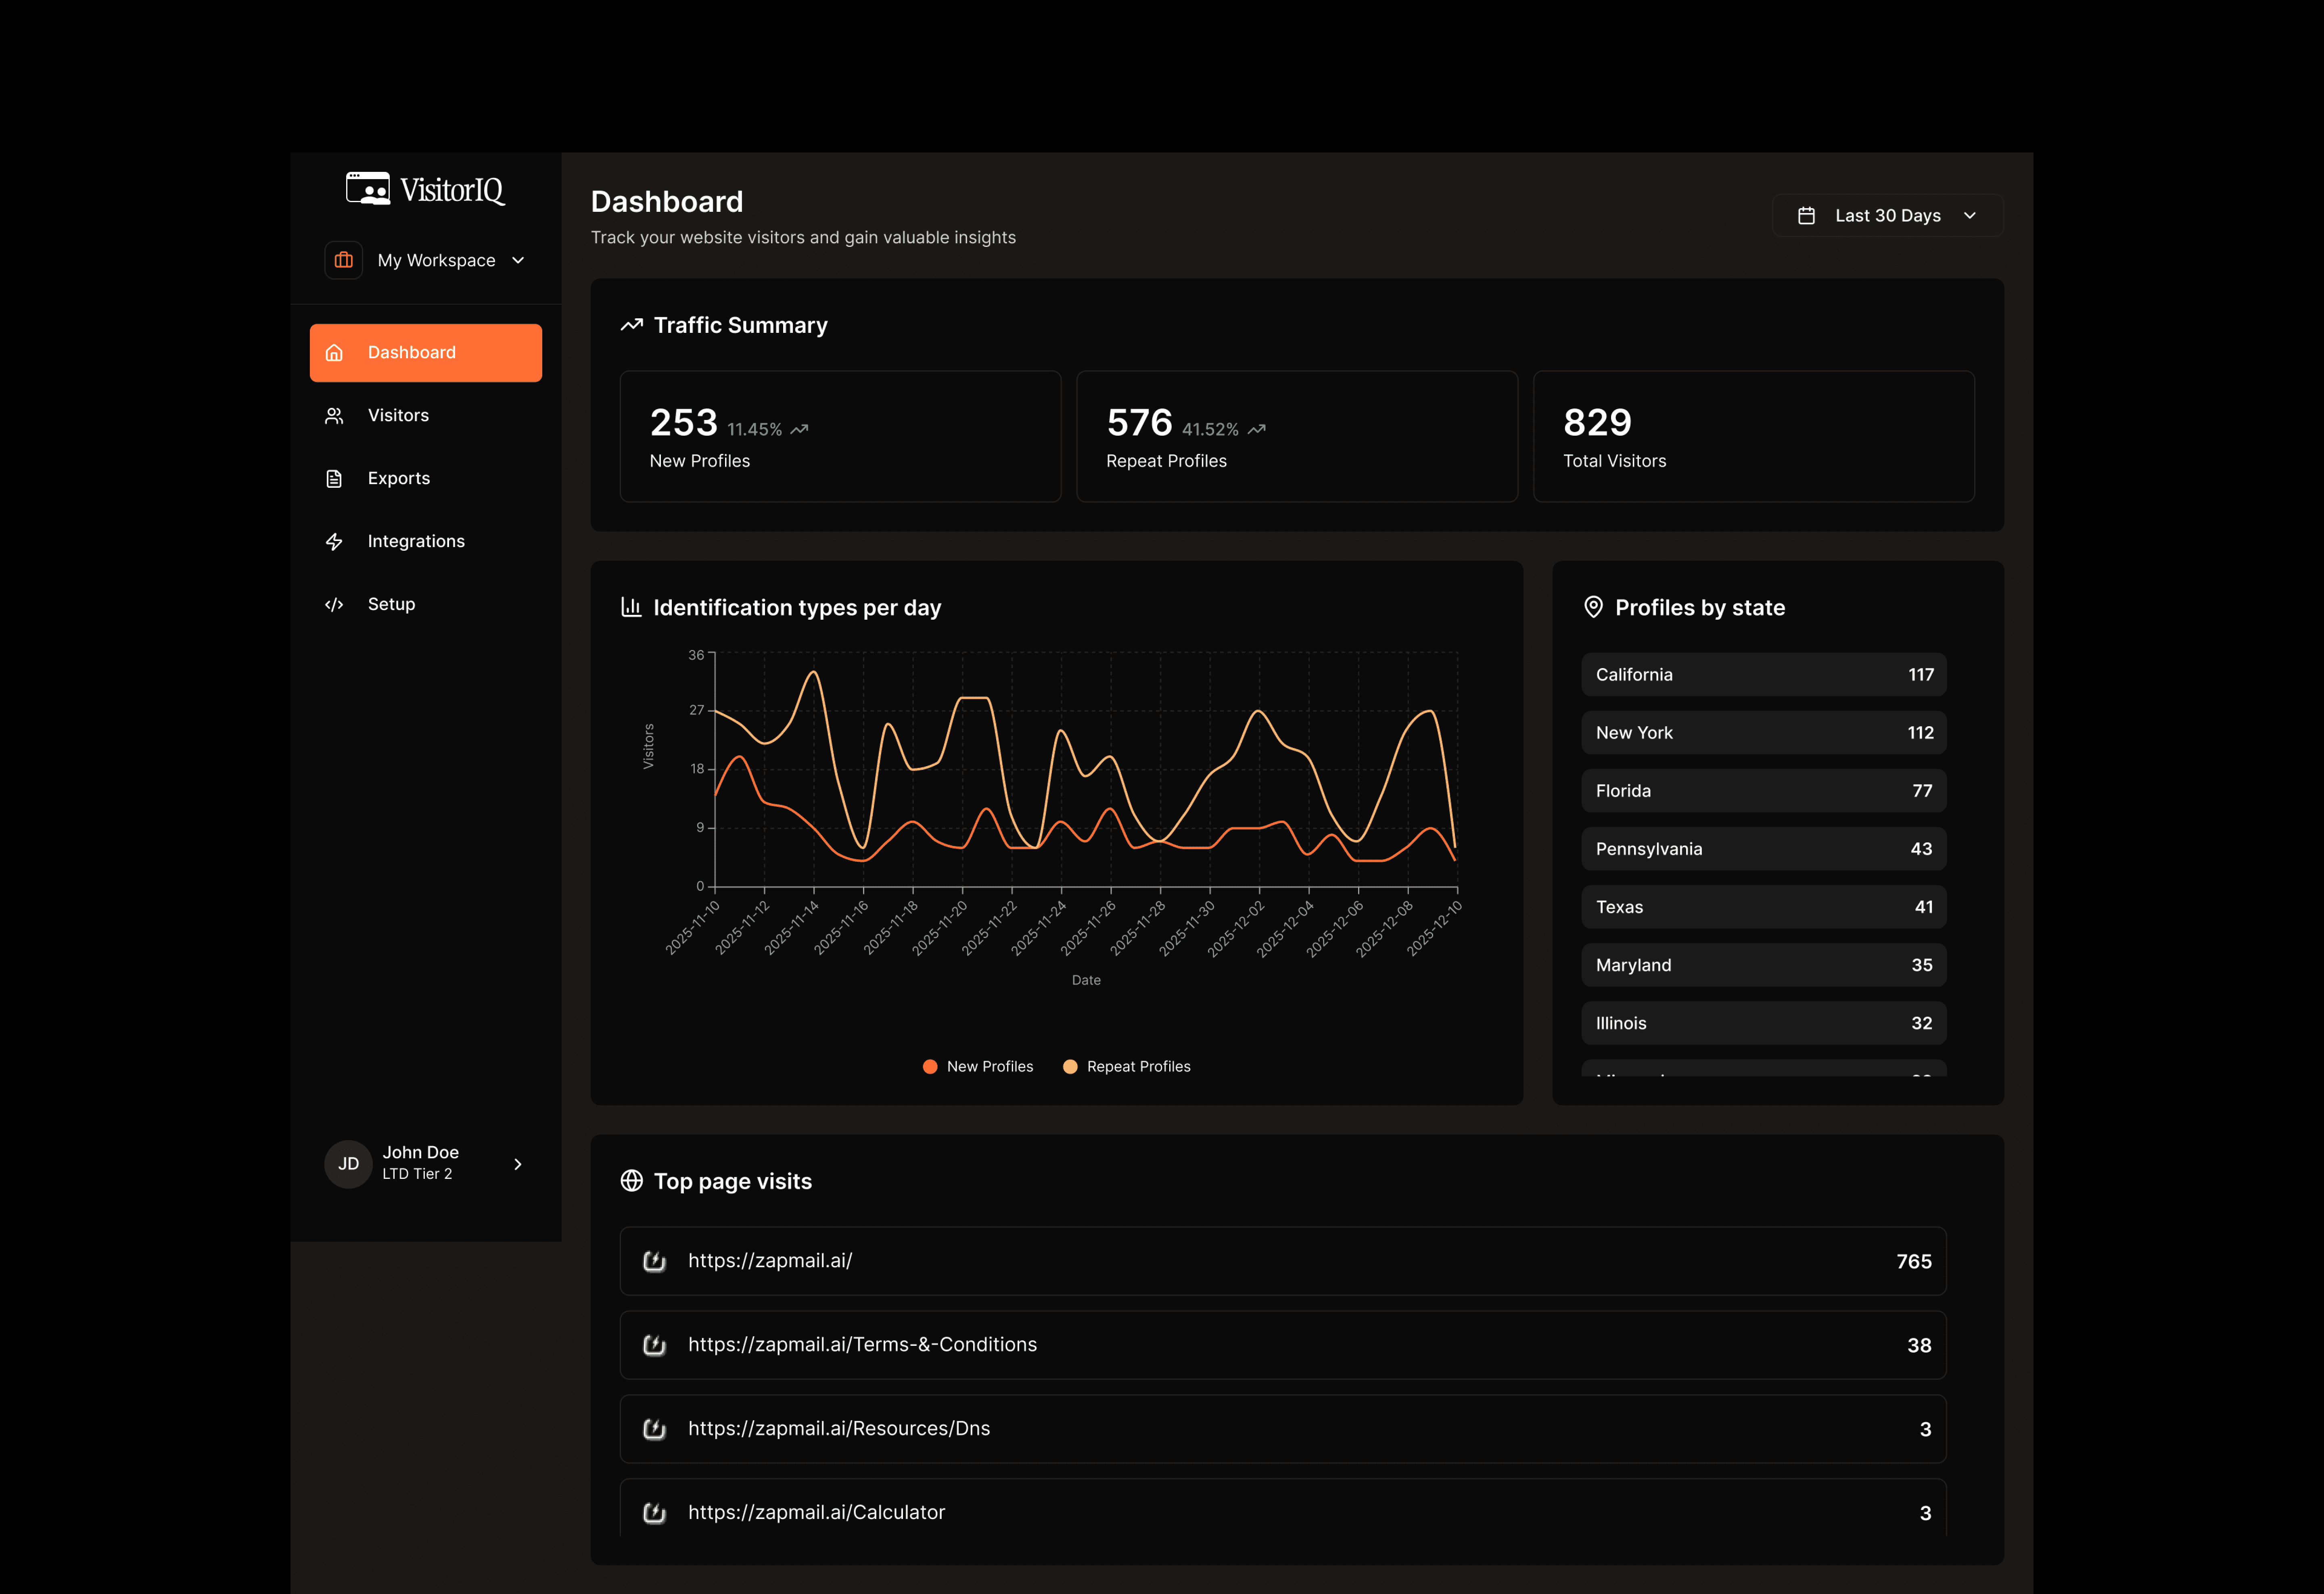This screenshot has height=1594, width=2324.
Task: Open Integrations from the sidebar
Action: coord(416,541)
